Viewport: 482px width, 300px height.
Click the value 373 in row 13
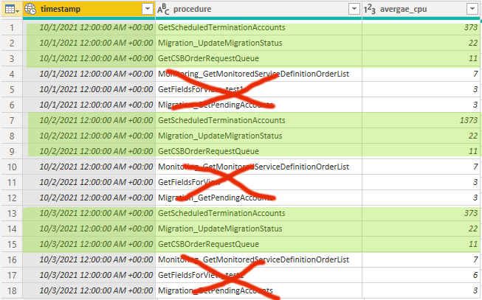[471, 213]
